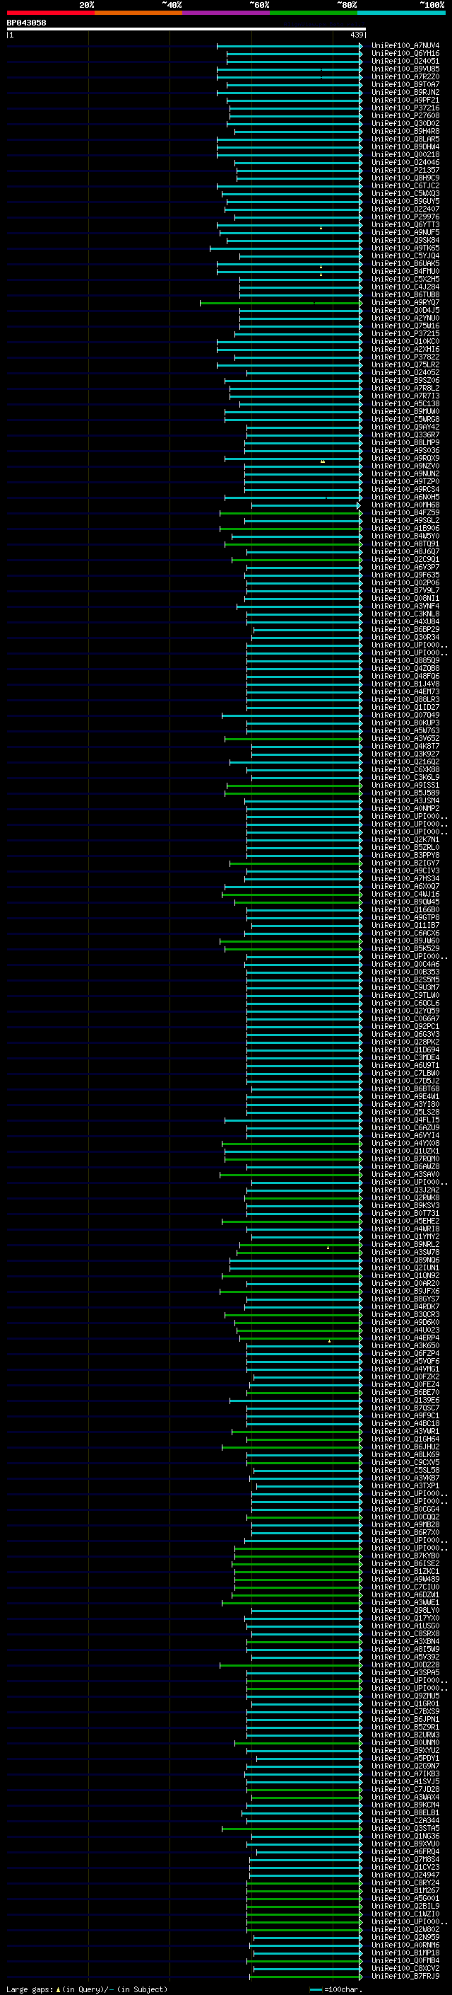This screenshot has height=1995, width=452.
Task: Select the UniRef100_A1B906 label
Action: [x=405, y=528]
